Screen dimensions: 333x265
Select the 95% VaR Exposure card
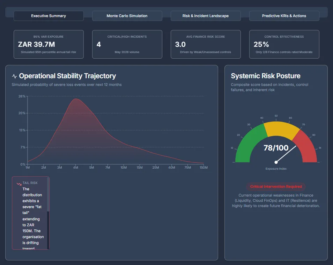(49, 44)
